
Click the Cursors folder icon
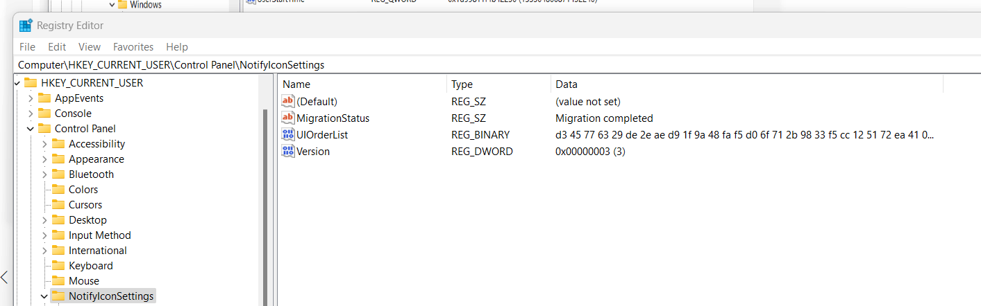pyautogui.click(x=58, y=205)
